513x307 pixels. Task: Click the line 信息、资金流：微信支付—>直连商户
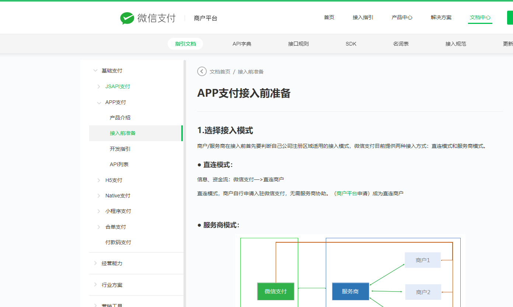(240, 179)
